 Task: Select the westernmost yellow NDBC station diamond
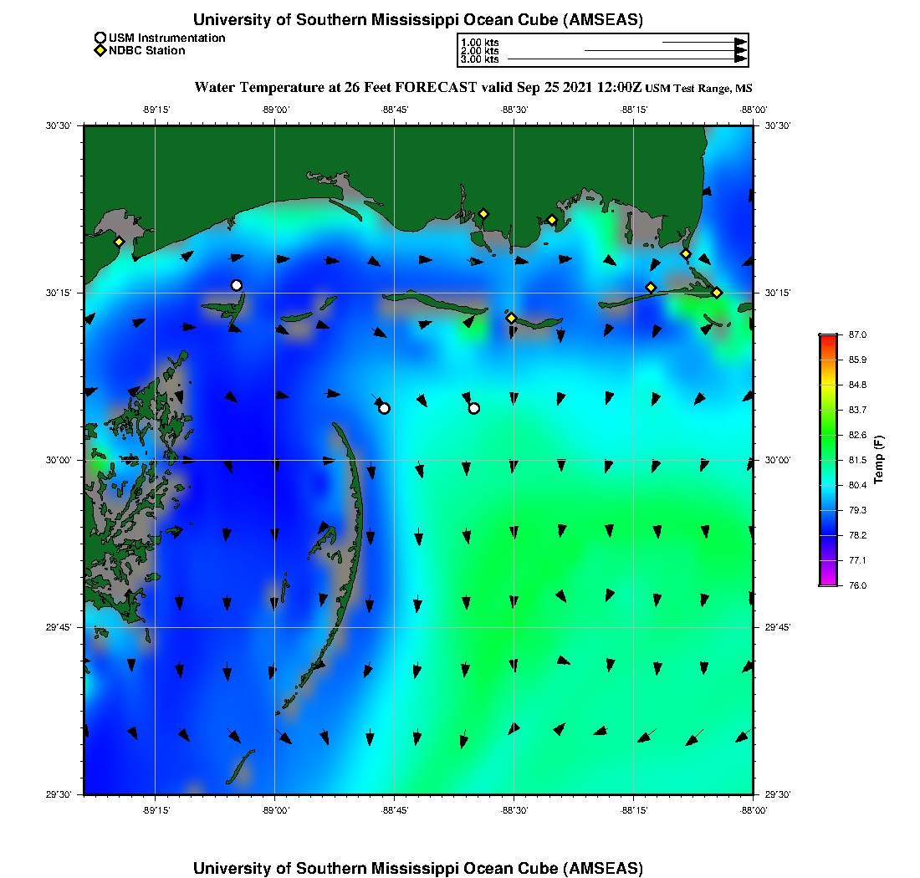[x=119, y=242]
